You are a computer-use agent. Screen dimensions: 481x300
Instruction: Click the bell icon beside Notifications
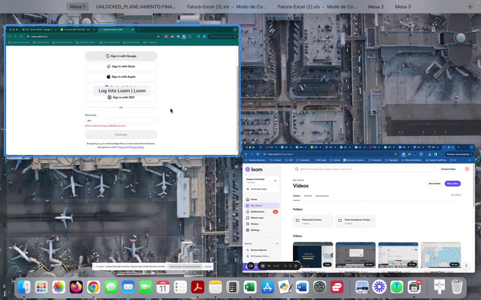pyautogui.click(x=248, y=212)
